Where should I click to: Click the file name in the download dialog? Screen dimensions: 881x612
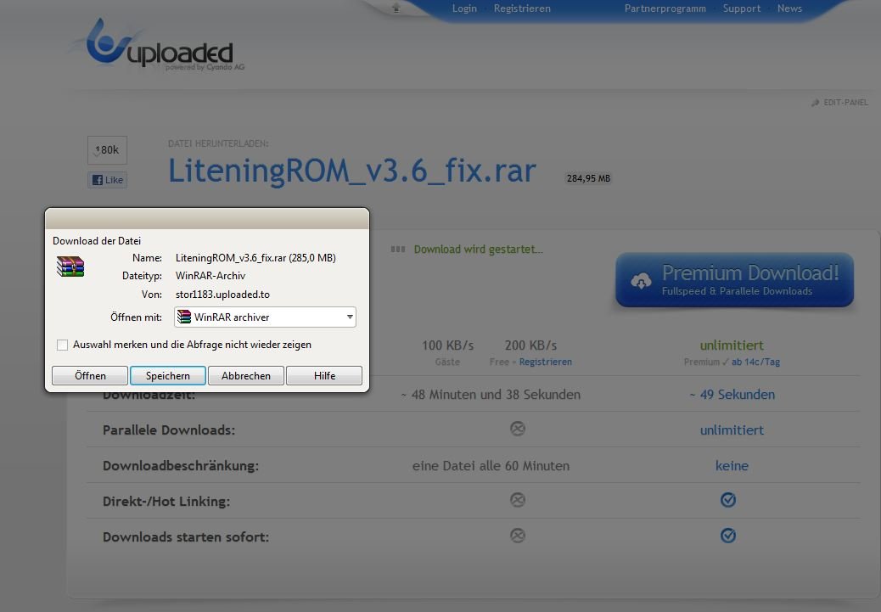click(x=255, y=258)
